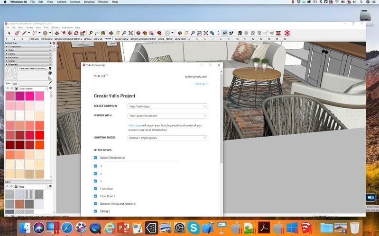This screenshot has height=236, width=379.
Task: Expand the Styles tray panel
Action: tap(28, 50)
